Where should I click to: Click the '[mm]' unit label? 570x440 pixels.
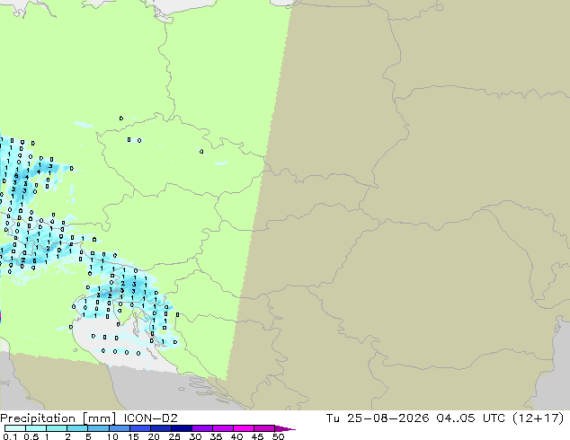99,418
